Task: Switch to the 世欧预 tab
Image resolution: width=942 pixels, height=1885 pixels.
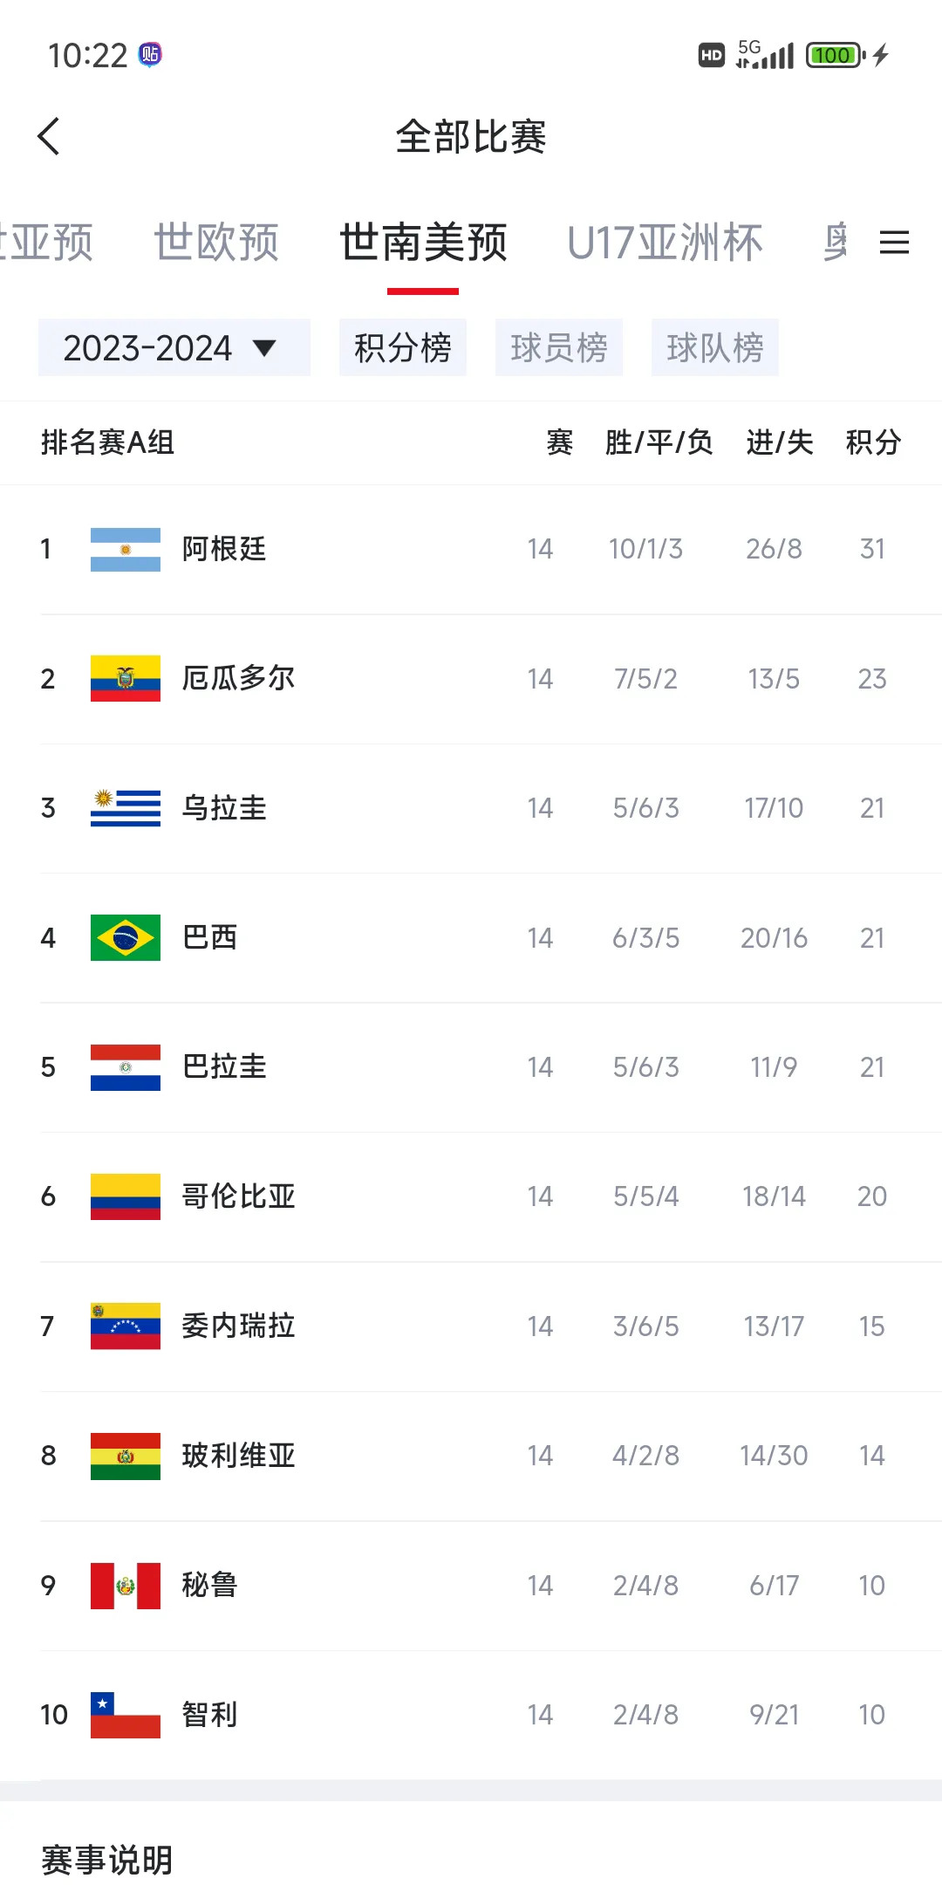Action: click(x=216, y=242)
